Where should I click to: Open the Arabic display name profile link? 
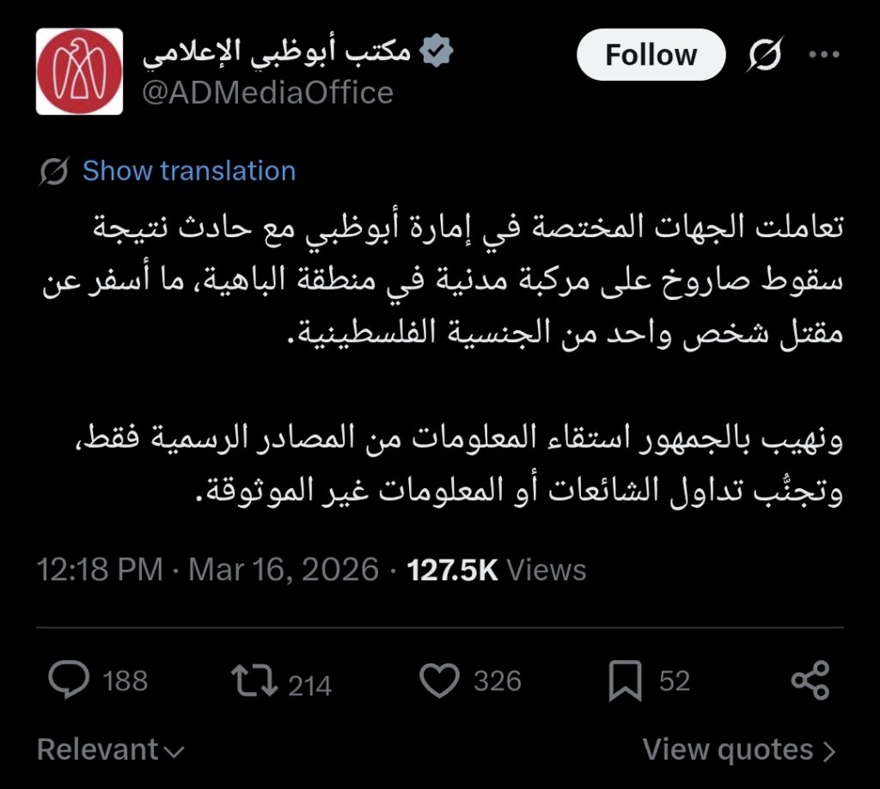[275, 53]
